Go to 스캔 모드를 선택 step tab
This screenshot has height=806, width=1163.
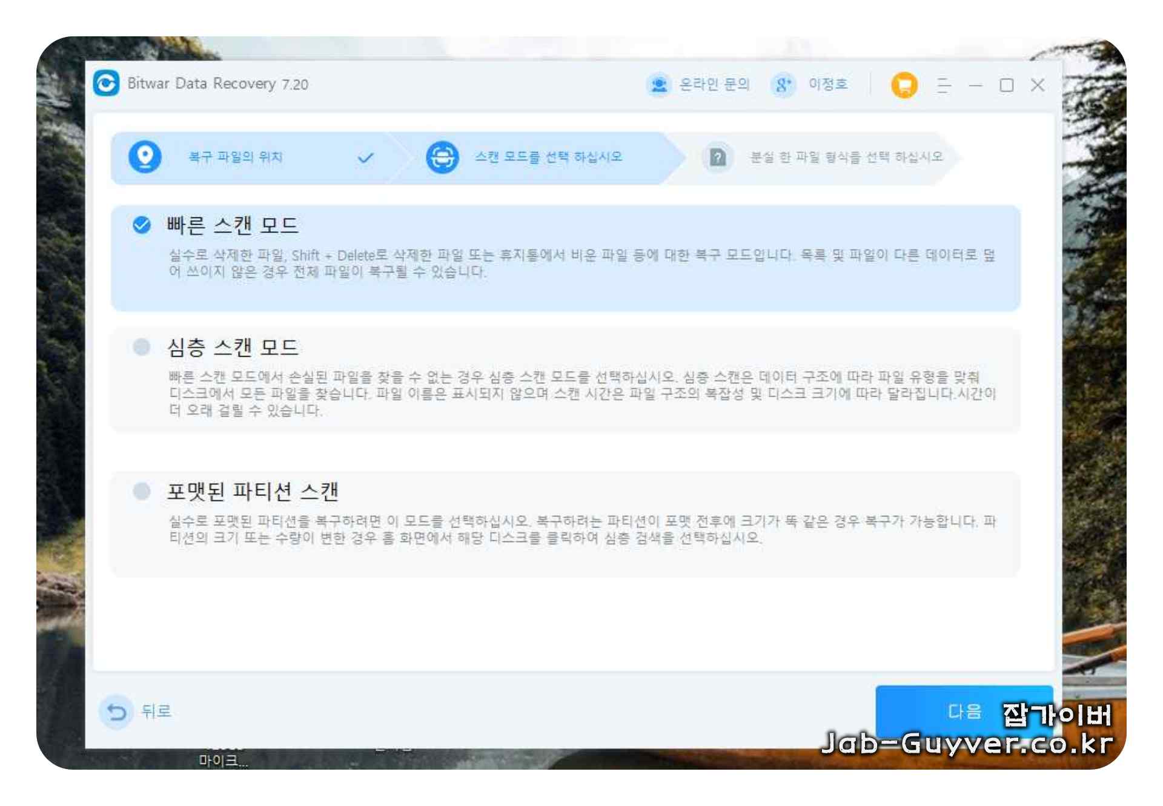tap(548, 157)
